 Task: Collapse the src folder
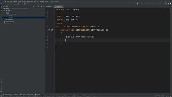coord(5,12)
